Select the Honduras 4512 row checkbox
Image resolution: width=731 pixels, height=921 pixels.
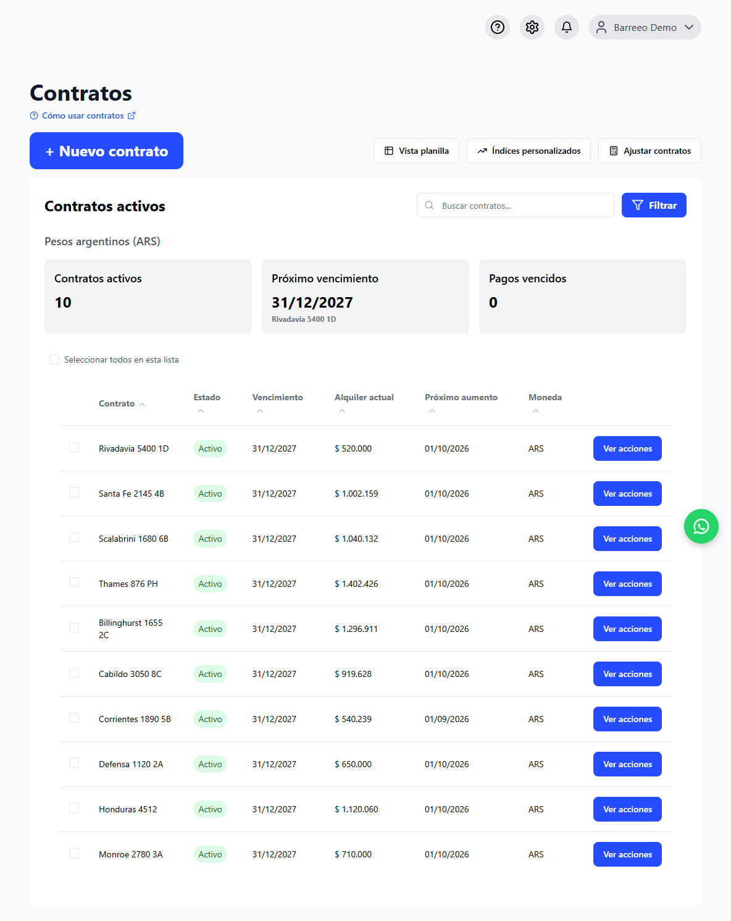tap(74, 808)
